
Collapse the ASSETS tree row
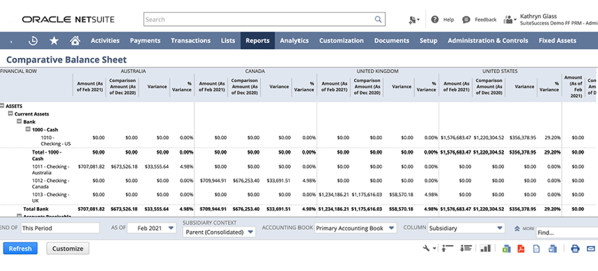2,106
